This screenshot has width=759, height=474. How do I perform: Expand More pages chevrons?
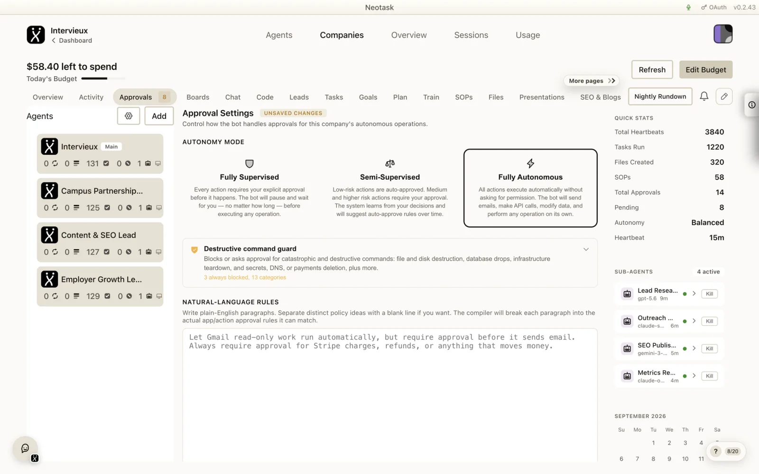click(612, 81)
